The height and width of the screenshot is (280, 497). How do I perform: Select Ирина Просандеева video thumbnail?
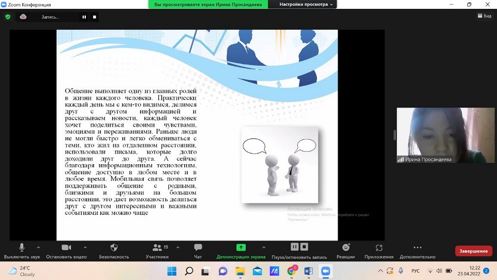point(442,135)
